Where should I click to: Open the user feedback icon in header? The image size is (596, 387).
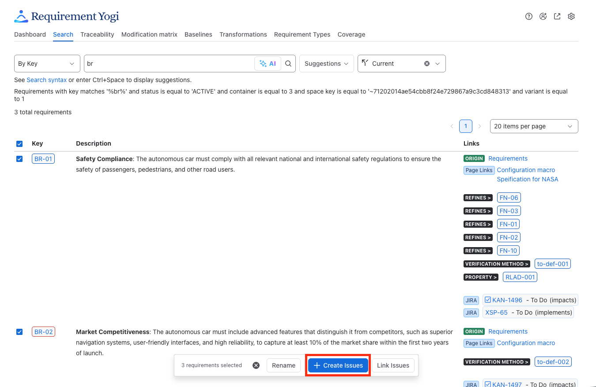point(543,16)
